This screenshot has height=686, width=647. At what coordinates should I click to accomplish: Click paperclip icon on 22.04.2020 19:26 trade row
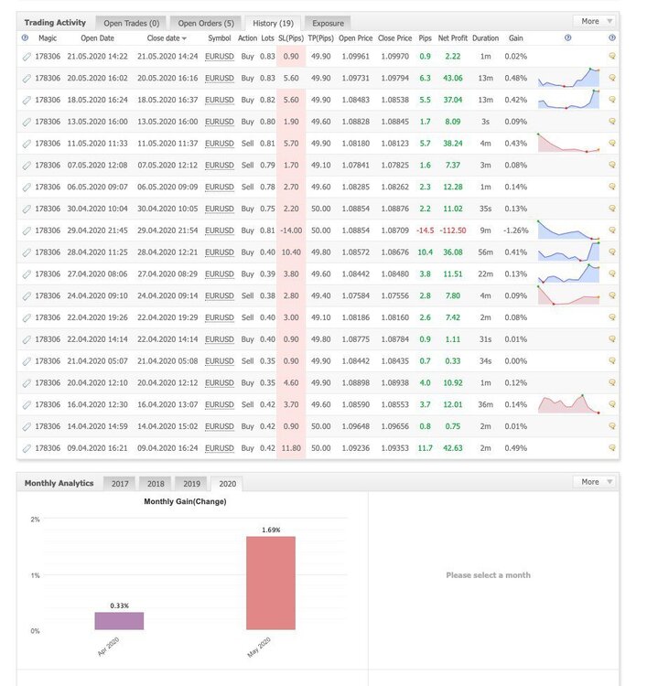[x=27, y=317]
